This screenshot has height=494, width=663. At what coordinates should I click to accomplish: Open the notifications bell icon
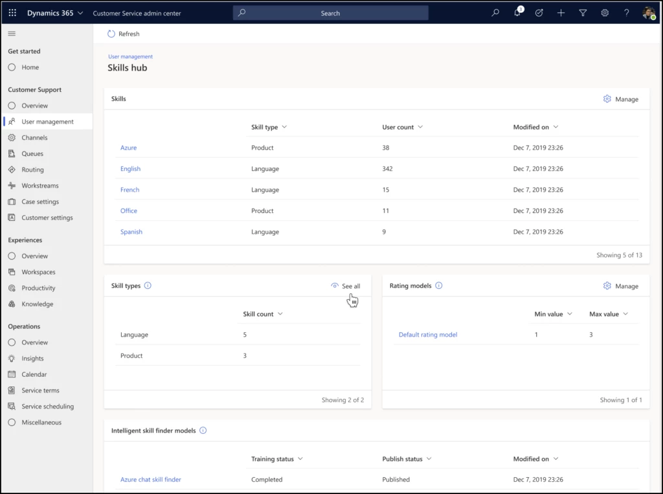click(x=517, y=12)
